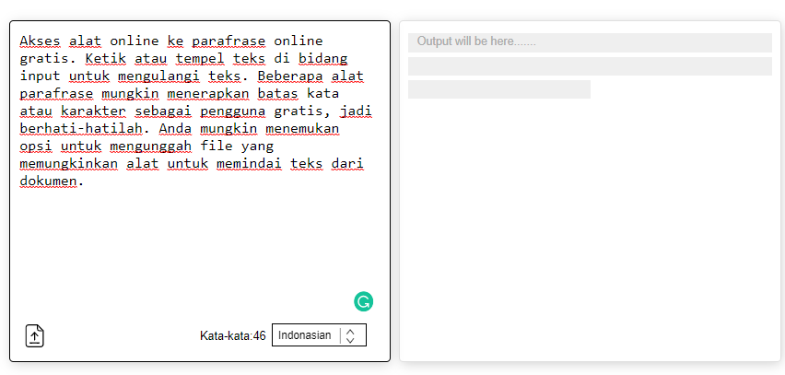Click the word 'menerapkan' in the text
Screen dimensions: 785x375
pyautogui.click(x=207, y=93)
